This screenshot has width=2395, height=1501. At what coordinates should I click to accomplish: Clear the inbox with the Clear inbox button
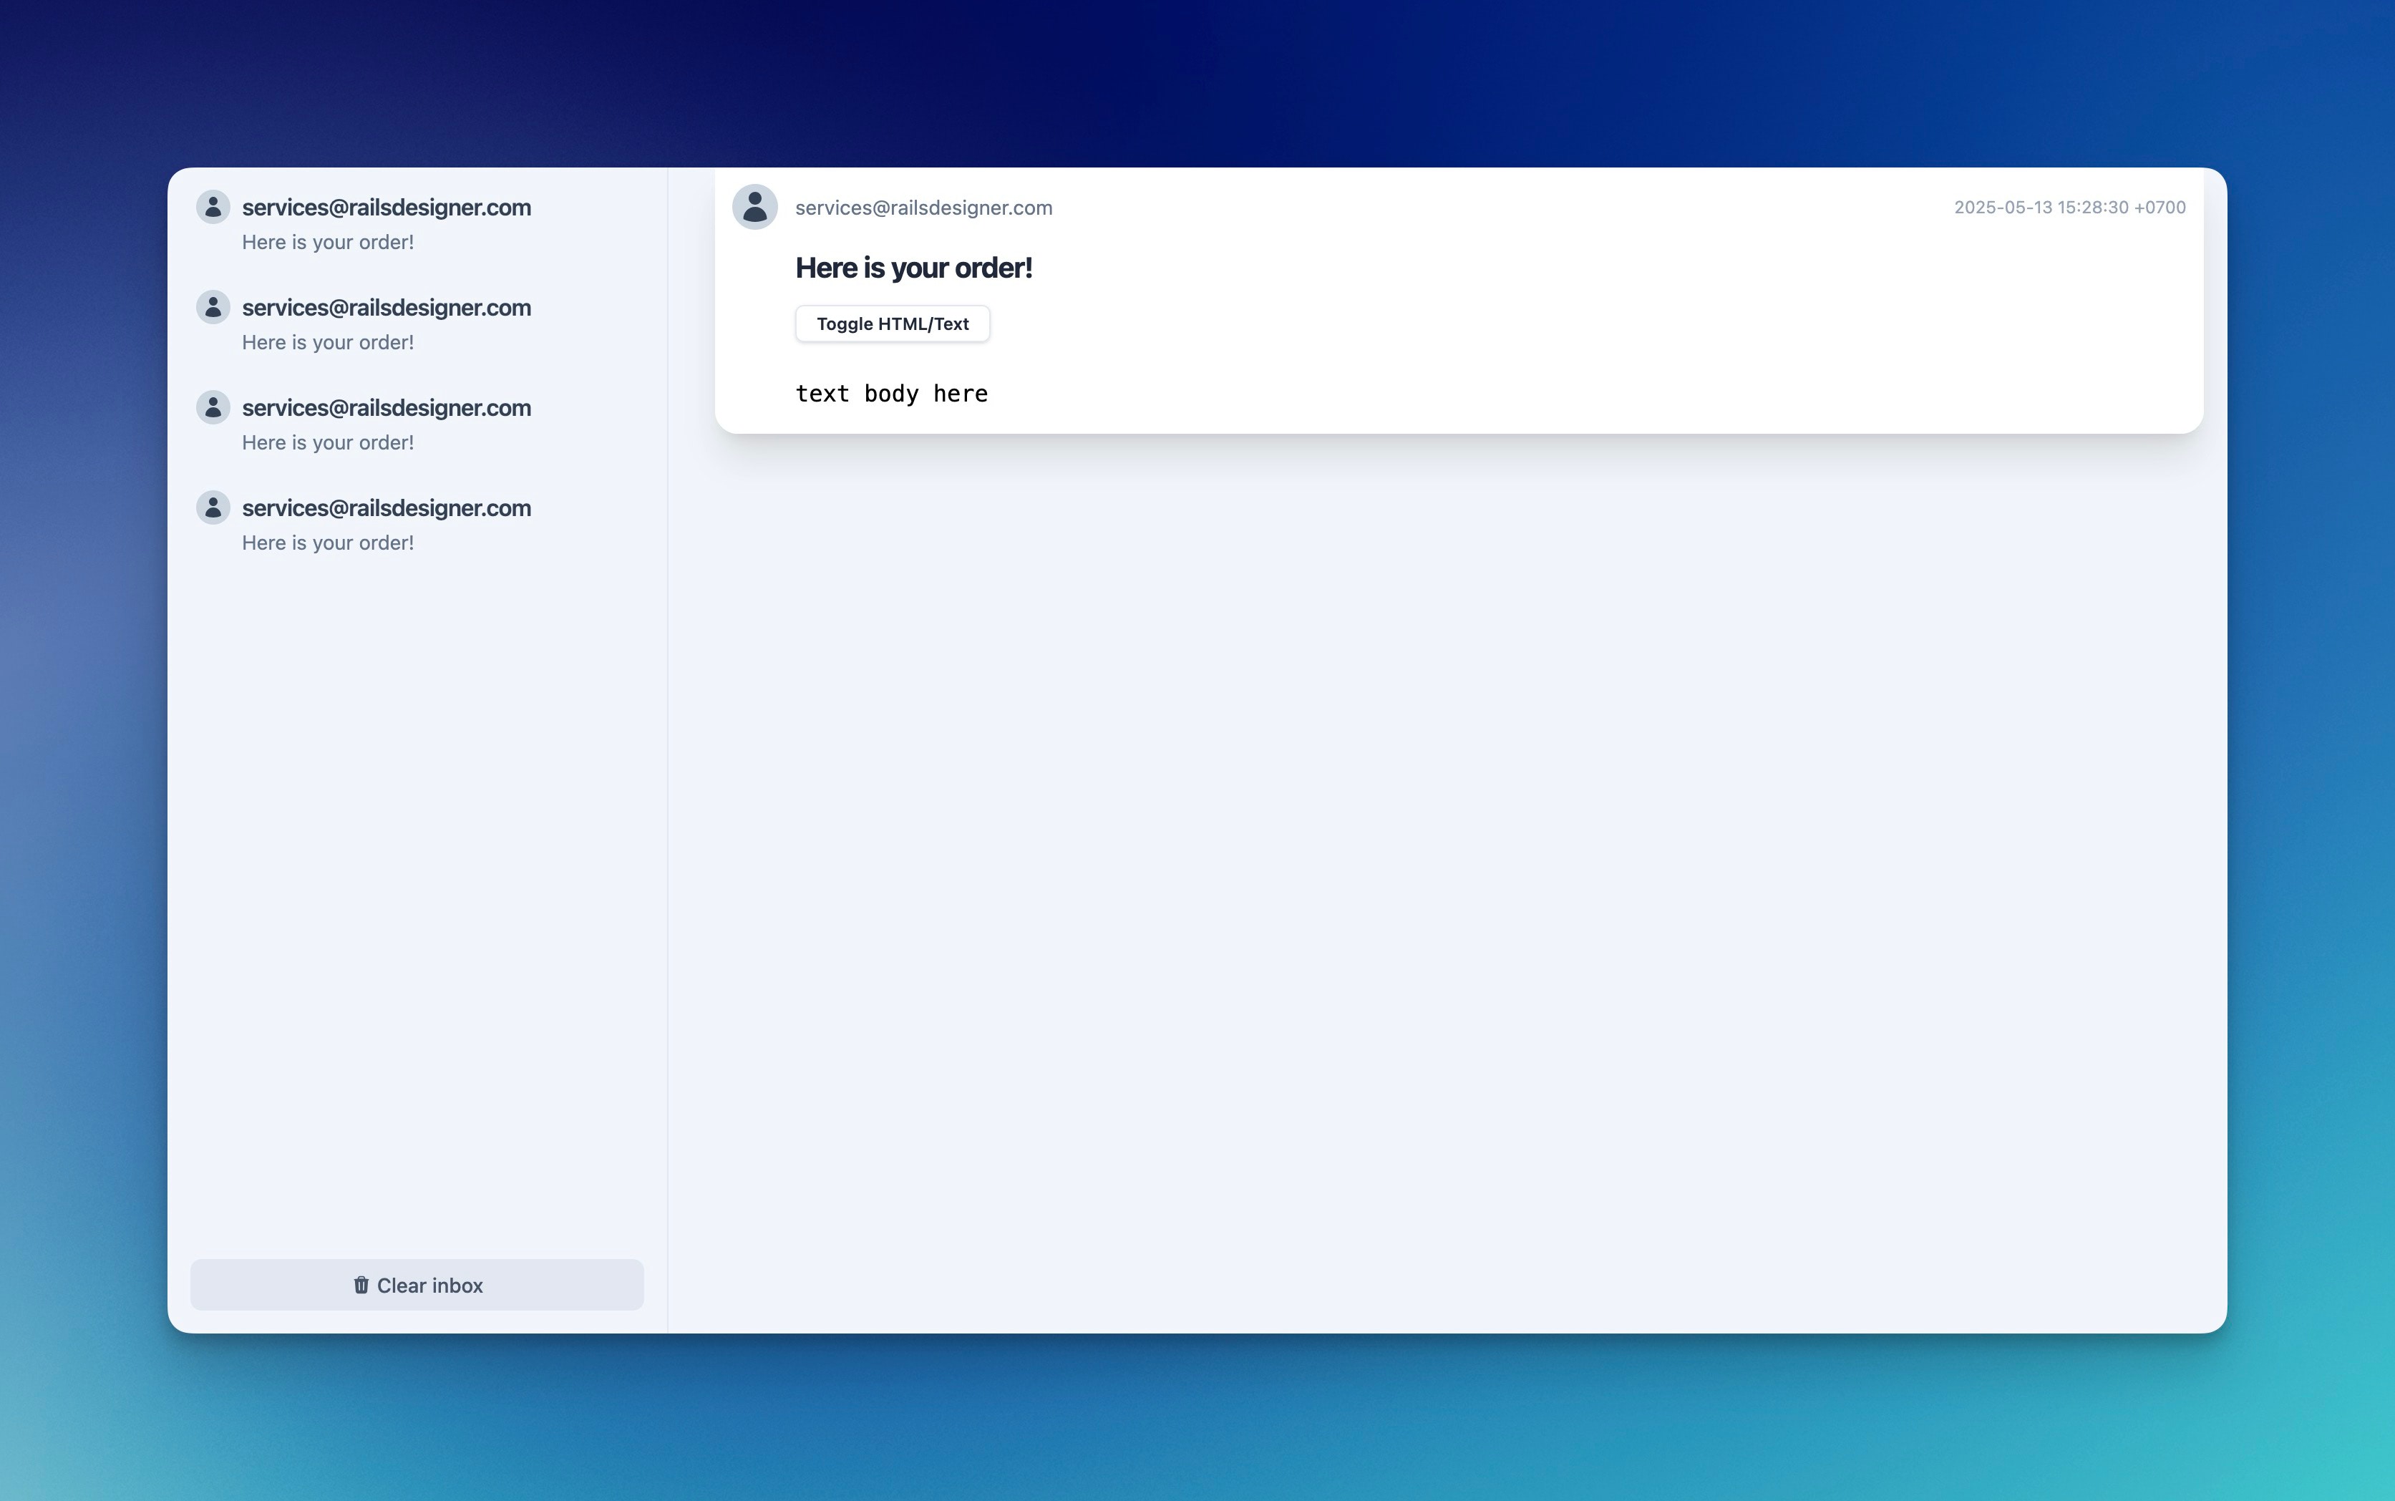[x=417, y=1285]
